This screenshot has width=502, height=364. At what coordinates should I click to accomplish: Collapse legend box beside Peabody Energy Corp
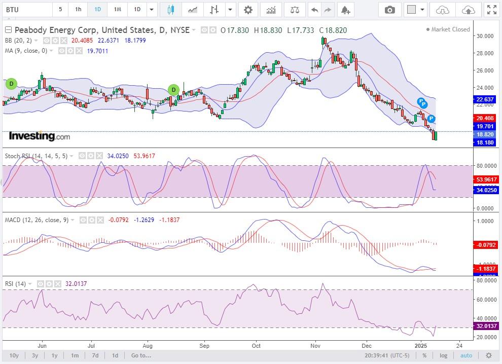pos(8,30)
